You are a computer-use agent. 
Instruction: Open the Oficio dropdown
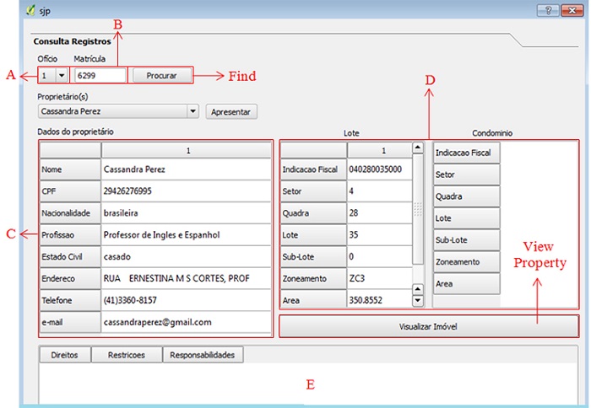click(x=61, y=75)
